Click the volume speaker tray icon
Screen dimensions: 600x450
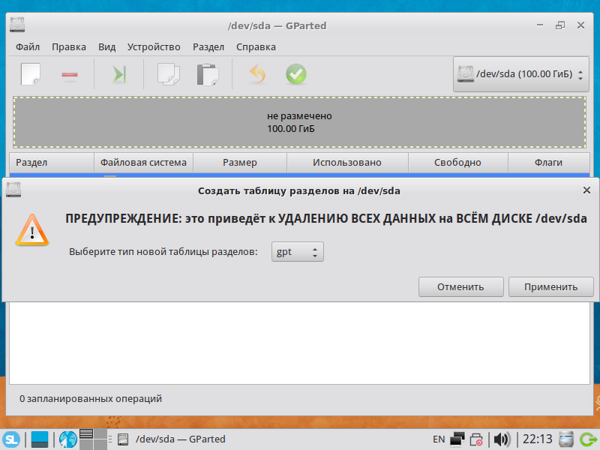point(502,439)
